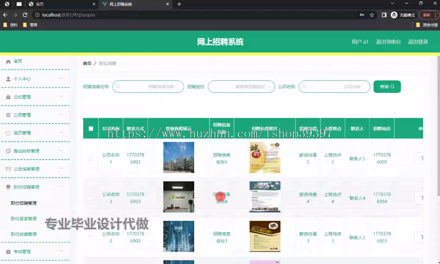This screenshot has height=264, width=440.
Task: Click the 查询 search button
Action: pyautogui.click(x=387, y=87)
